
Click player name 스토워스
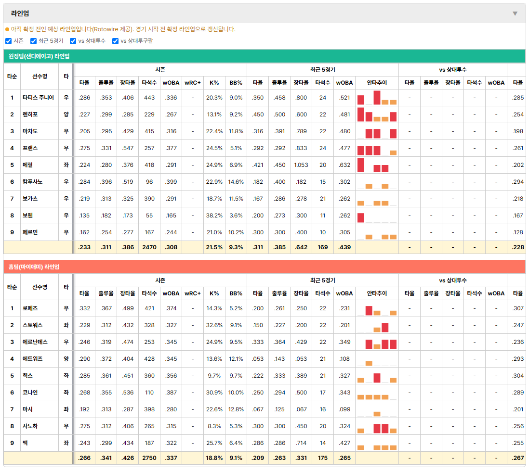pos(32,325)
